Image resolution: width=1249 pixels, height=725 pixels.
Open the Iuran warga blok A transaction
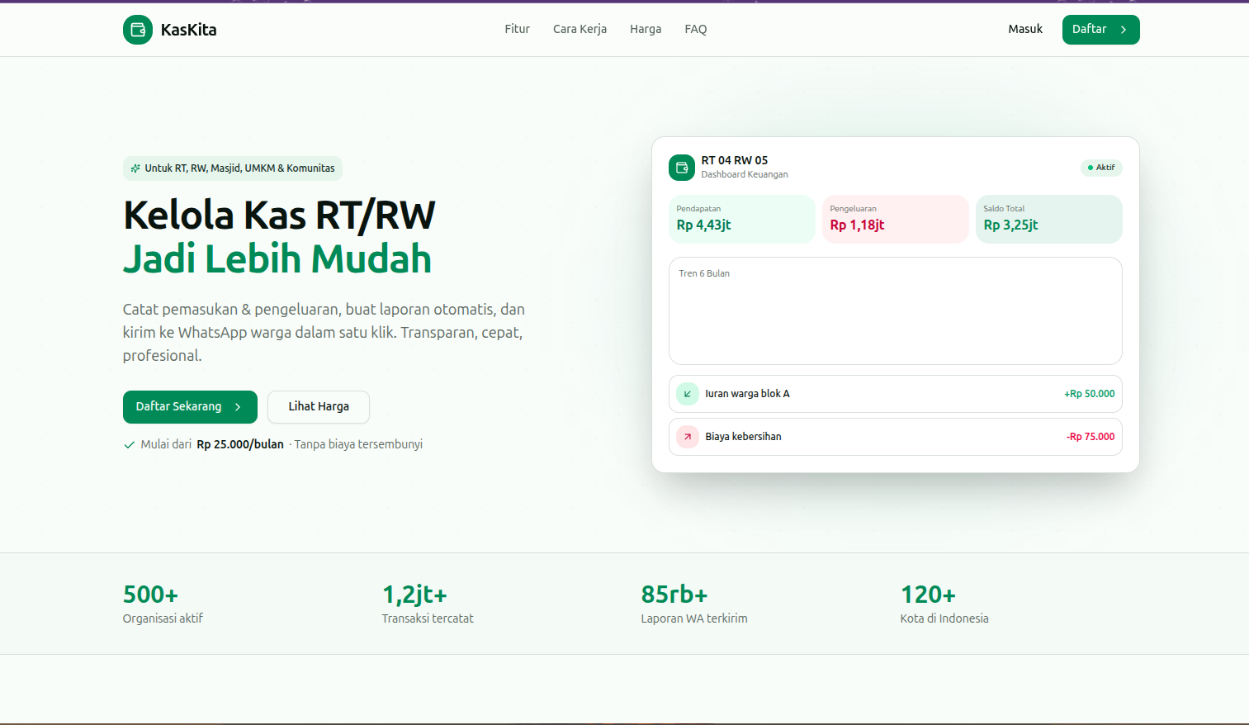(x=896, y=394)
